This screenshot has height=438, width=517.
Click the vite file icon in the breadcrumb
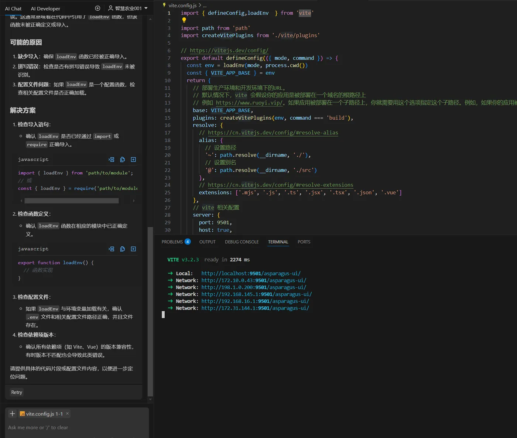(x=165, y=5)
